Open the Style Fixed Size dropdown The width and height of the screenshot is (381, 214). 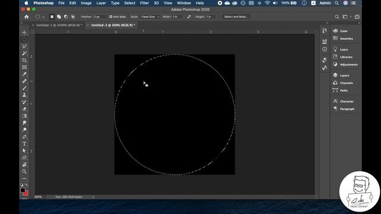[x=150, y=17]
